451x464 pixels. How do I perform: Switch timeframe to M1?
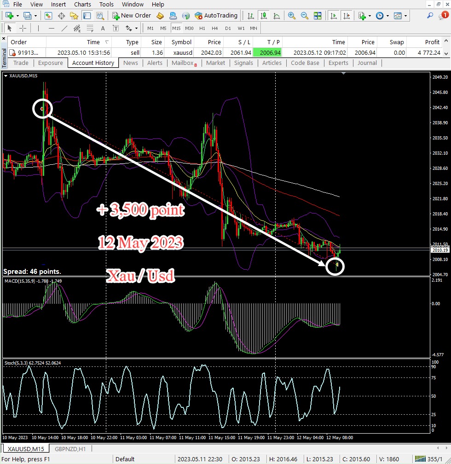150,29
